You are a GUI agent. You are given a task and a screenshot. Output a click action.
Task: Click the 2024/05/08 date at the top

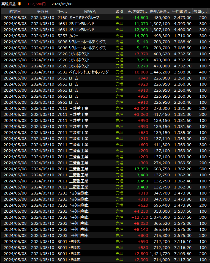(x=62, y=4)
